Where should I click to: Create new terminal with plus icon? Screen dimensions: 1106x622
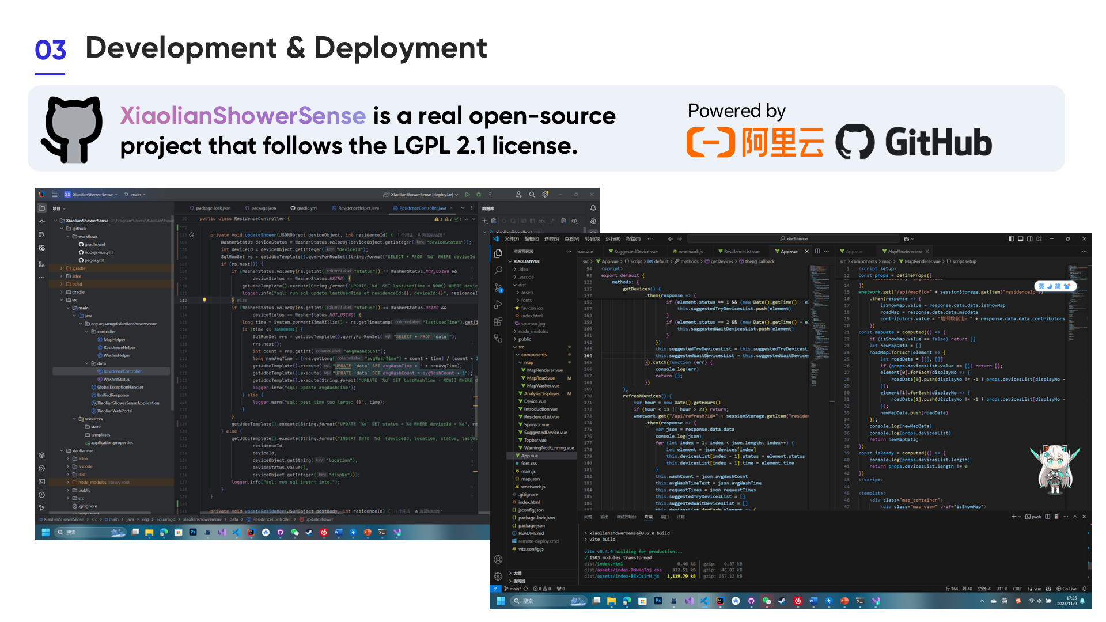pyautogui.click(x=1014, y=517)
